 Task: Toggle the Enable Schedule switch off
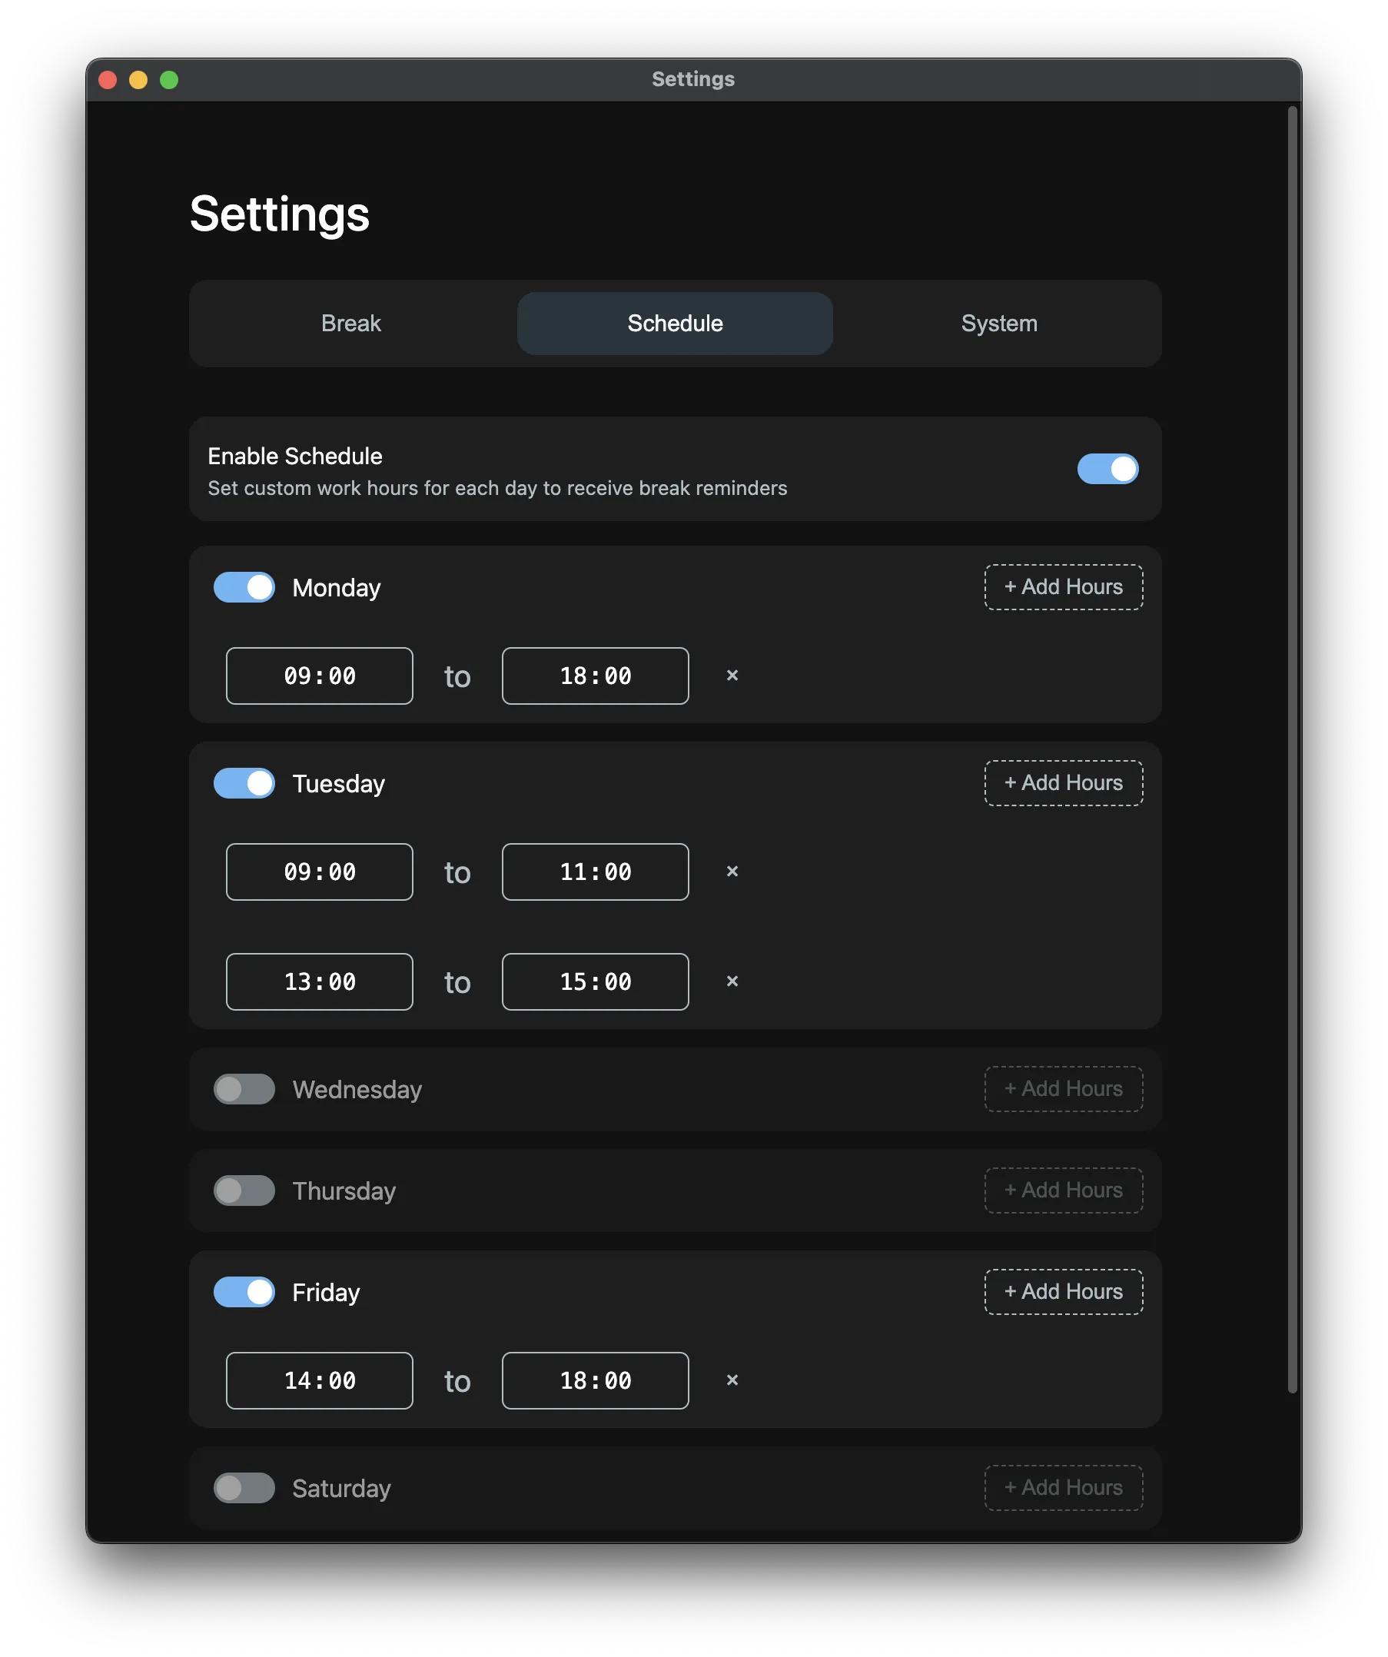coord(1107,469)
